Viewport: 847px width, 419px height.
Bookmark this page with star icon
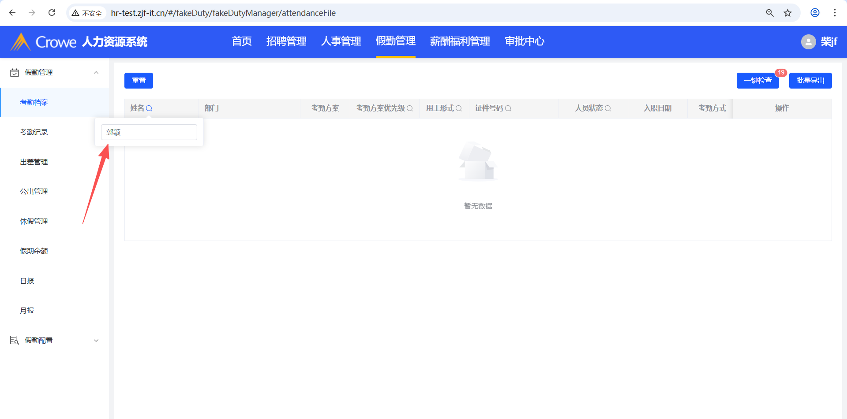coord(787,13)
